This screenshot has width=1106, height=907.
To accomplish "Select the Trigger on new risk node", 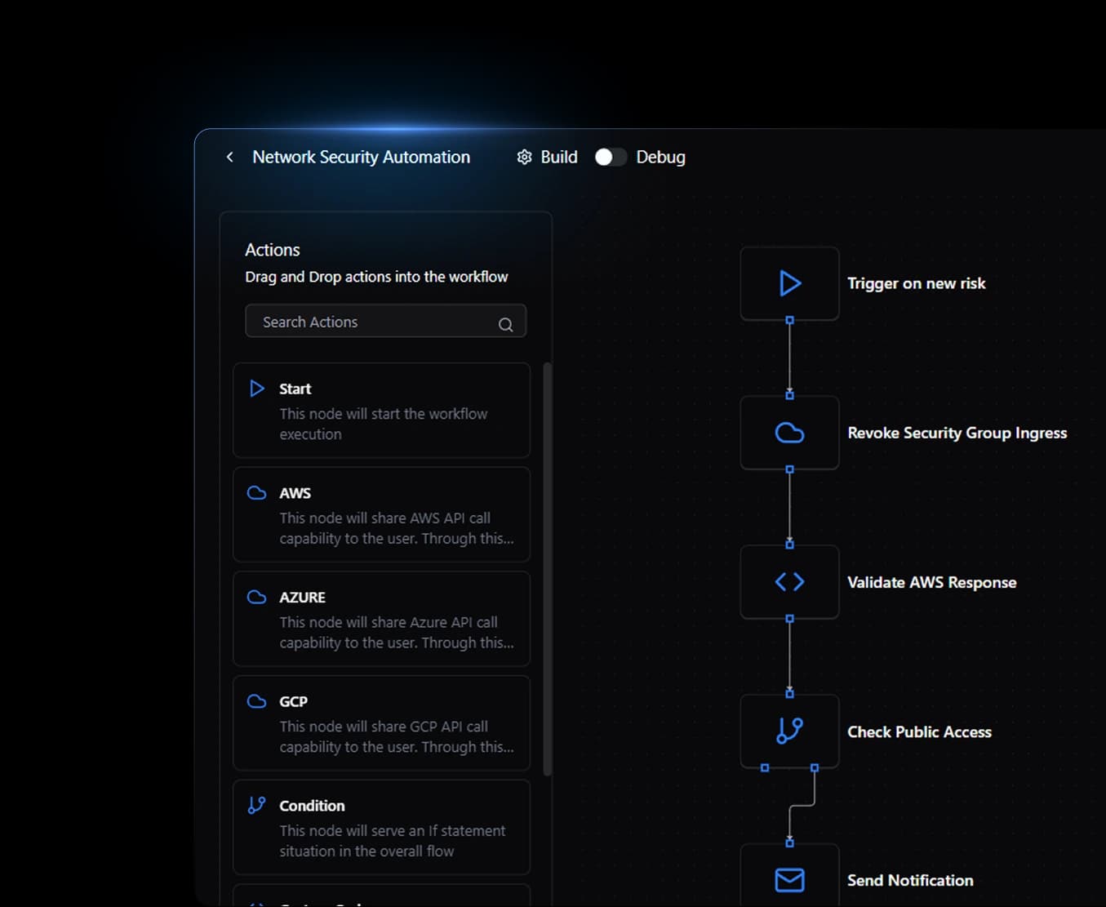I will click(789, 283).
